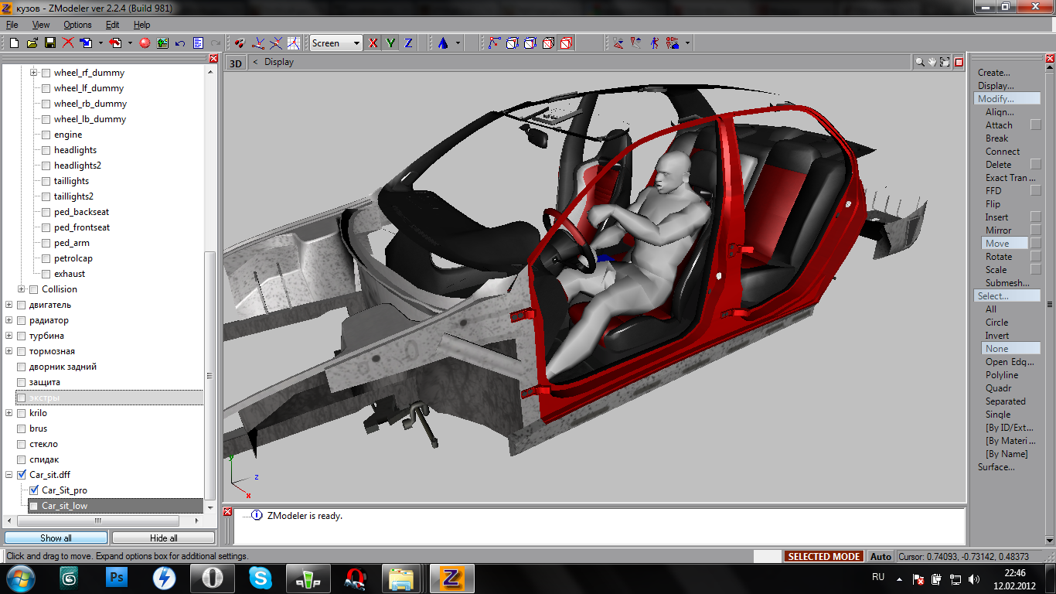Click the viewport pan hand icon
This screenshot has height=594, width=1056.
(x=933, y=63)
